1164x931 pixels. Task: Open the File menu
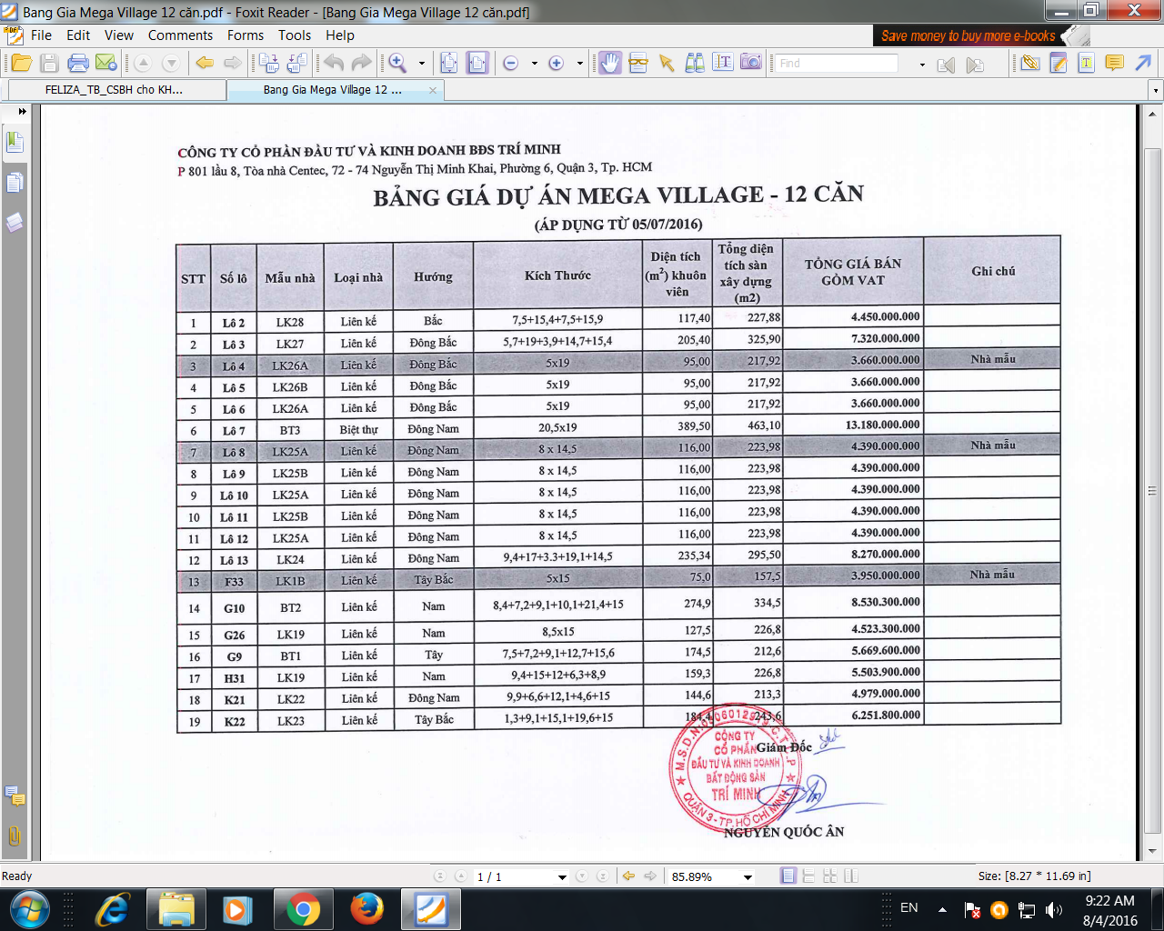(x=41, y=35)
